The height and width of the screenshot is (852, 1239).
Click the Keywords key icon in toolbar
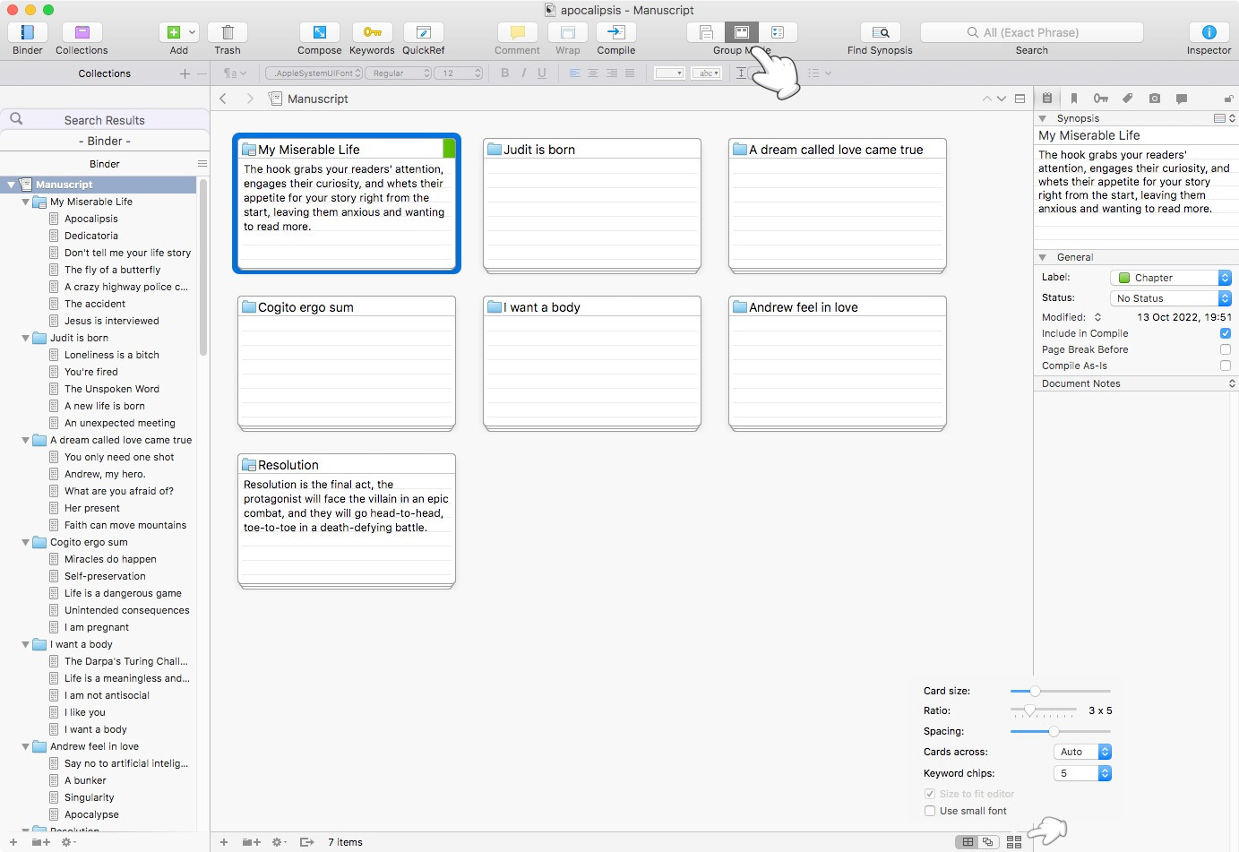pos(372,33)
